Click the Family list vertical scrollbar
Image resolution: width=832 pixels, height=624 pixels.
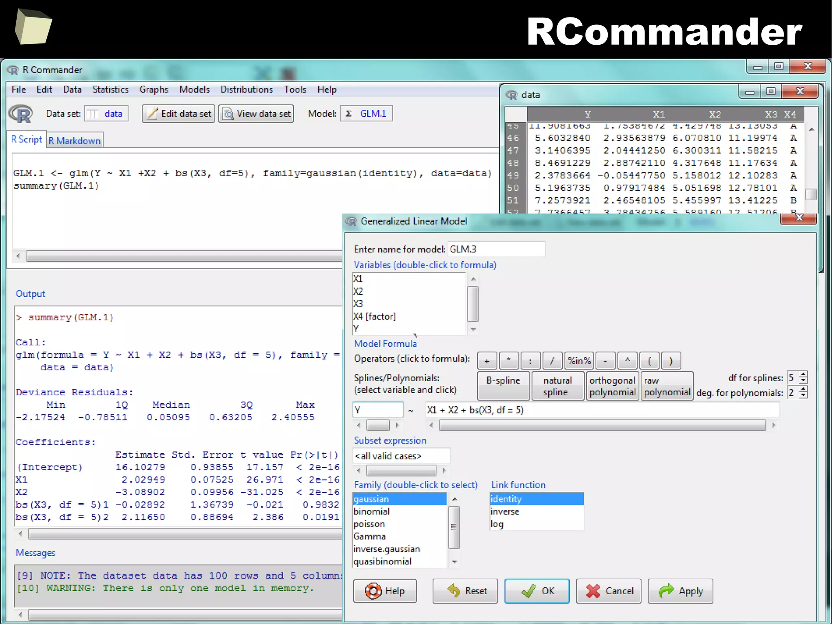(x=454, y=530)
